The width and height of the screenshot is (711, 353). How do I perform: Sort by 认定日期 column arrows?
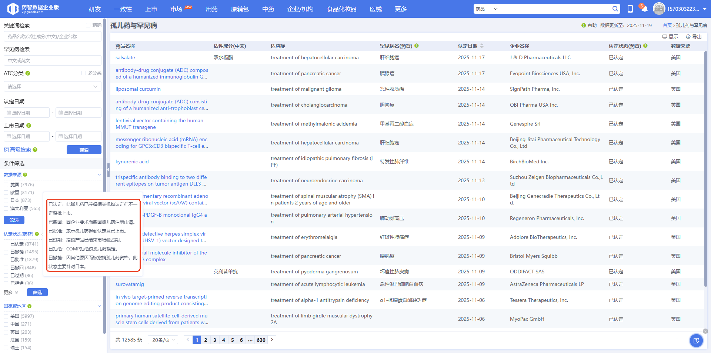482,46
